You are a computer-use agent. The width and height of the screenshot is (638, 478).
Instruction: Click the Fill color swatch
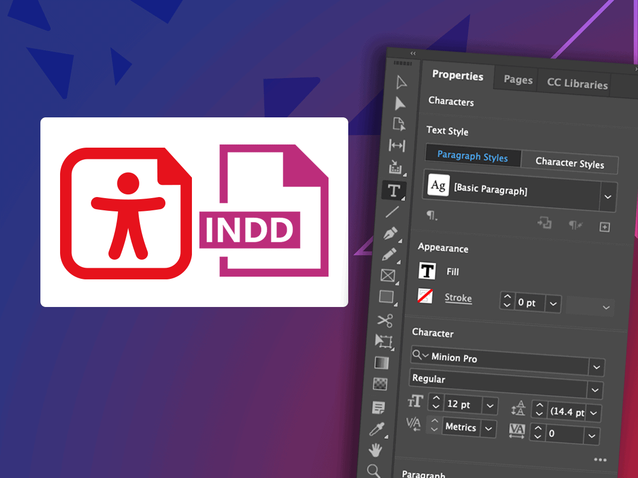click(x=427, y=271)
